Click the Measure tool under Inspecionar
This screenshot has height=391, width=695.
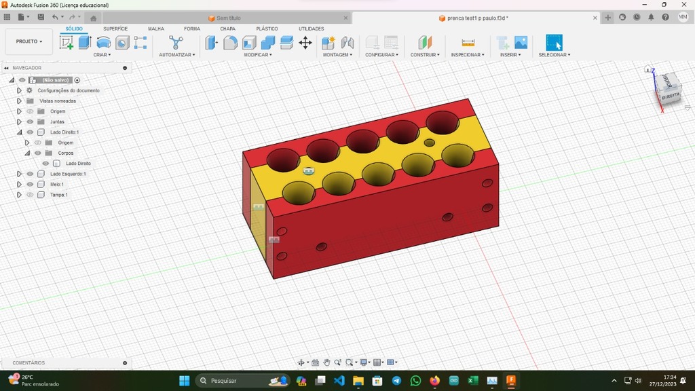pyautogui.click(x=468, y=43)
